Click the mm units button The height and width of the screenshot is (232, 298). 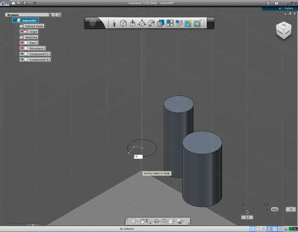pyautogui.click(x=274, y=209)
